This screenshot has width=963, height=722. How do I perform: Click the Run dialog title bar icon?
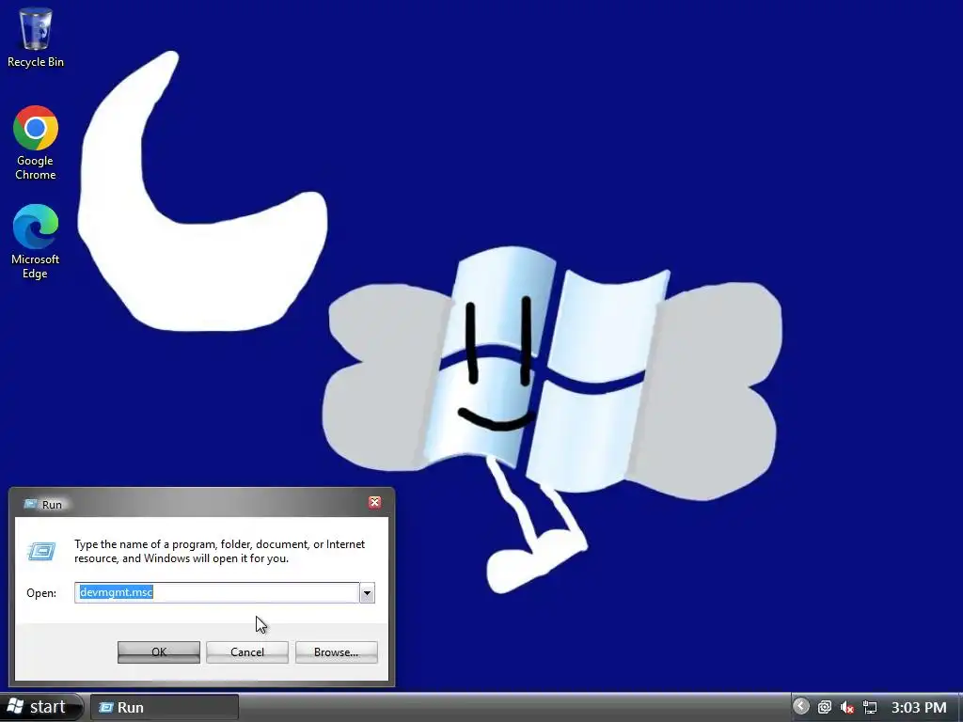[30, 504]
